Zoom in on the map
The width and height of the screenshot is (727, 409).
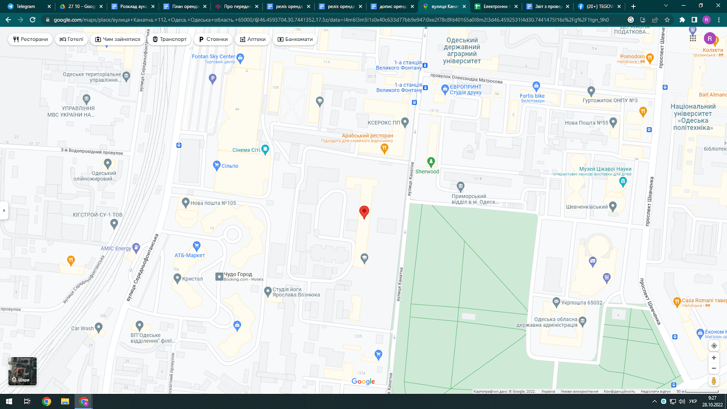tap(714, 358)
